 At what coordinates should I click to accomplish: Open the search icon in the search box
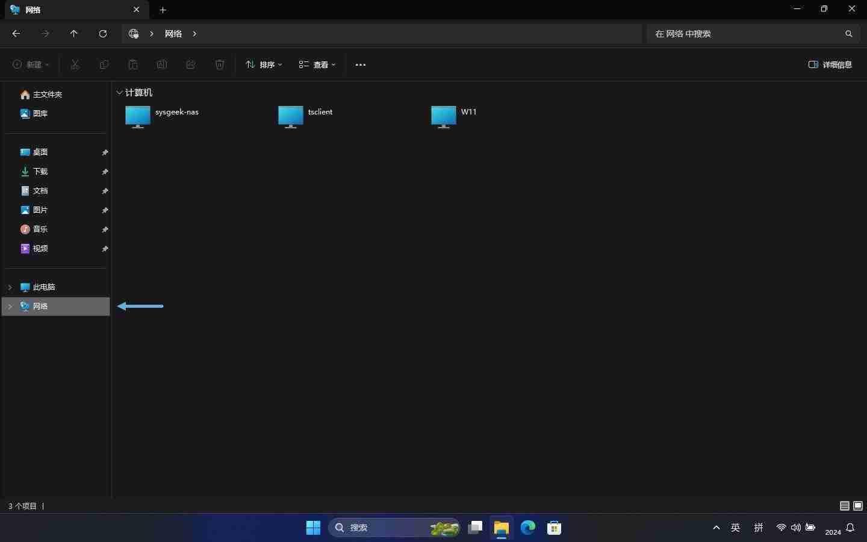click(848, 34)
